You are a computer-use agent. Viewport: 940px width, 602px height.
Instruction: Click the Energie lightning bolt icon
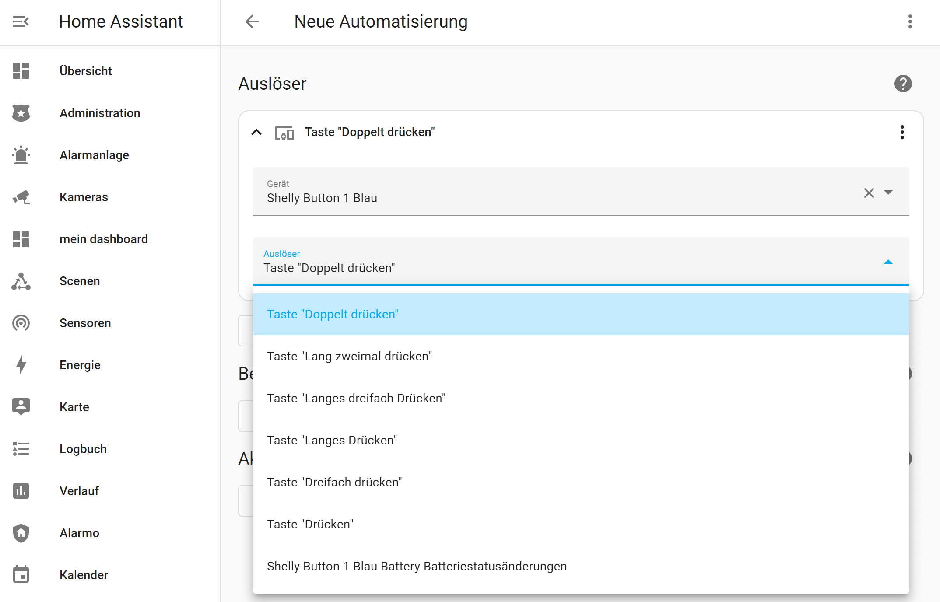pyautogui.click(x=21, y=365)
